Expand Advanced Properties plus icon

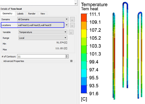coord(71,61)
